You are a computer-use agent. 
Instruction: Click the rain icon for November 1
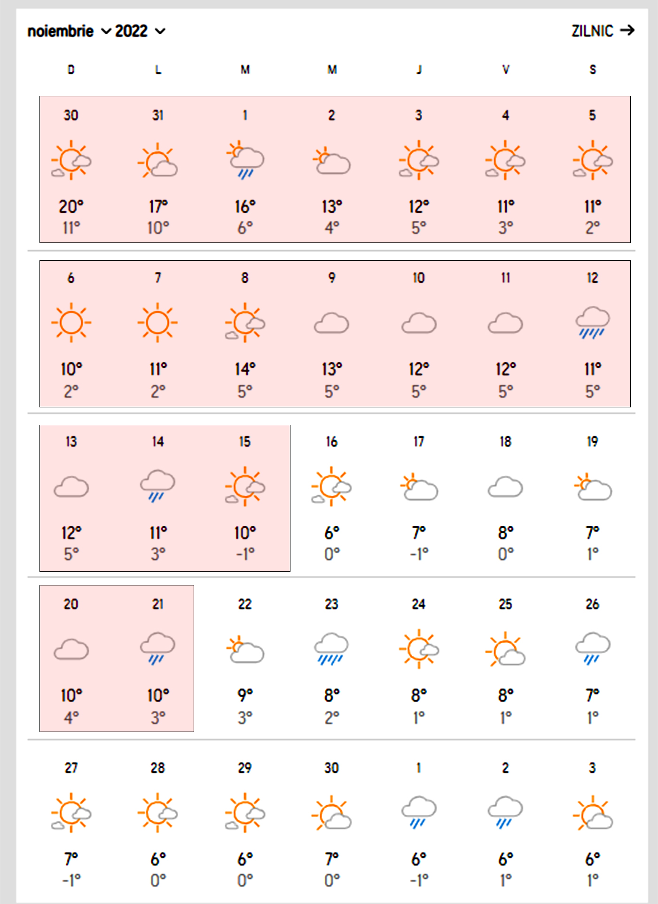point(245,160)
